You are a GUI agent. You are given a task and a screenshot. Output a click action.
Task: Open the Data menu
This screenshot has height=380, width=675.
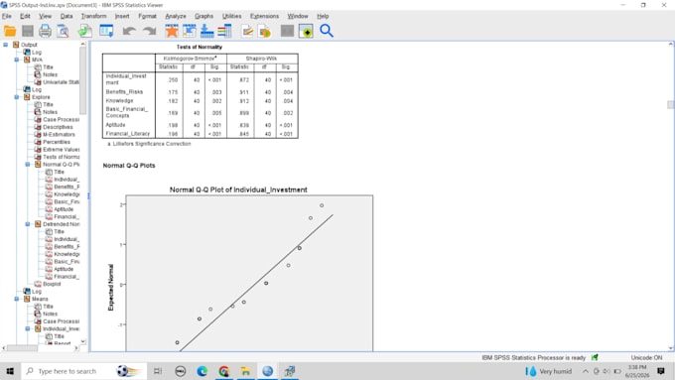click(x=67, y=16)
